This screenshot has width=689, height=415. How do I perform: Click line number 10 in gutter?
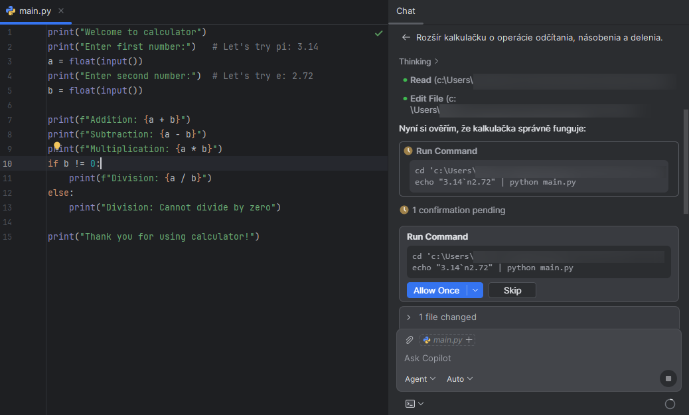point(7,163)
